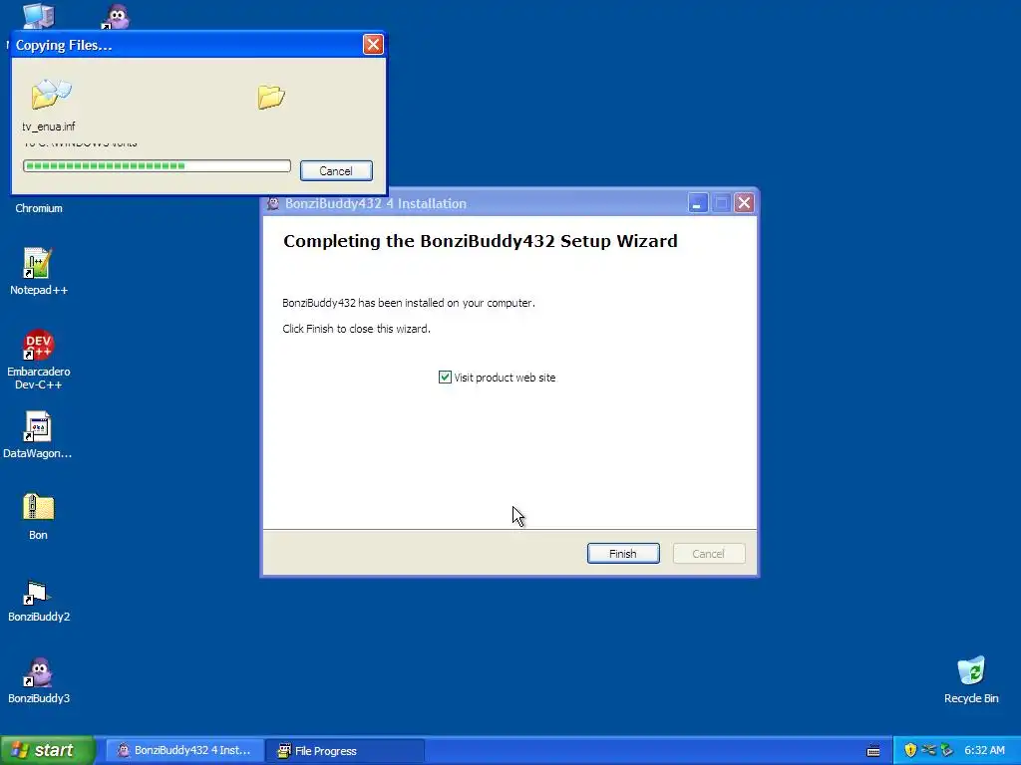Select the Chromium desktop shortcut label

coord(39,208)
